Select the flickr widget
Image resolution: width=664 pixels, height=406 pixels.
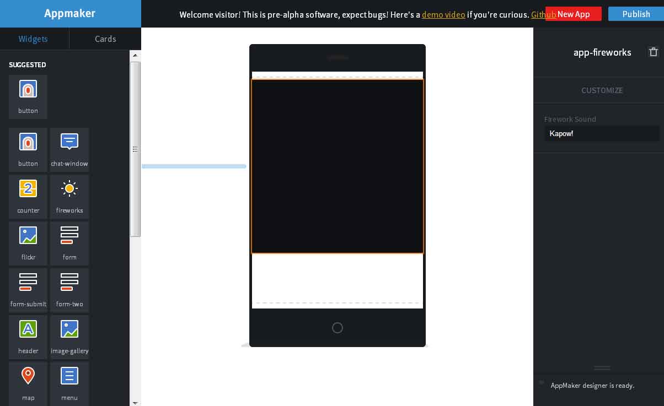(28, 243)
